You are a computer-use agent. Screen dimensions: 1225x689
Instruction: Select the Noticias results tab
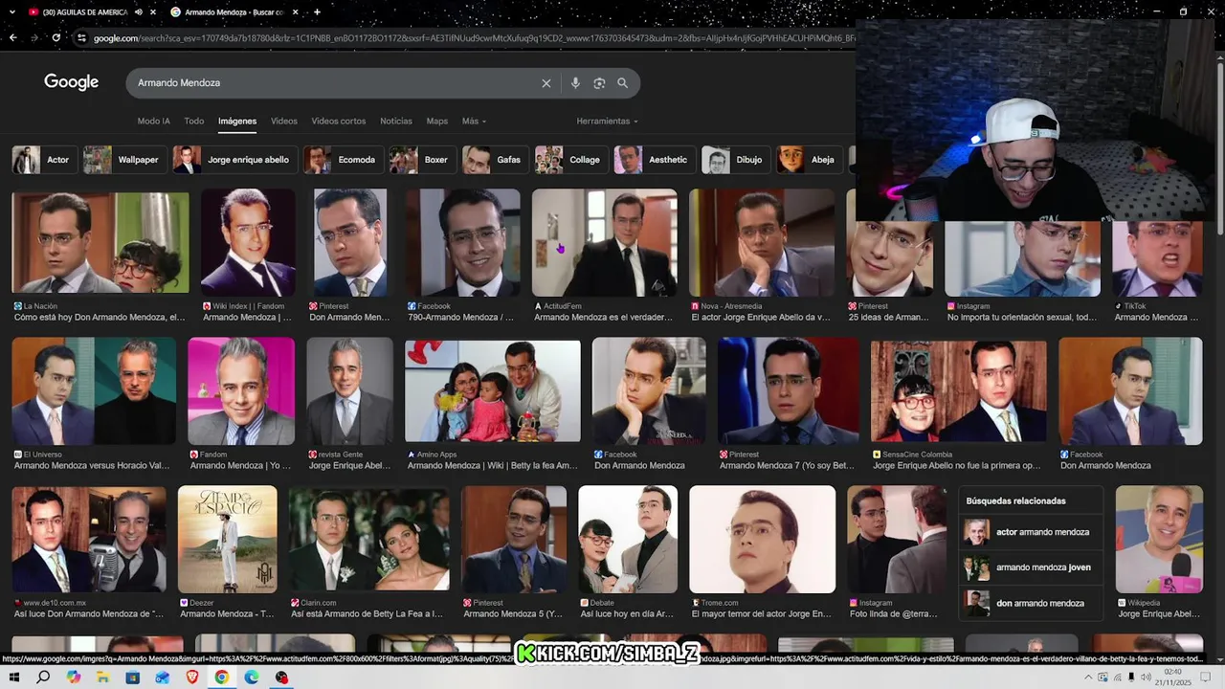pyautogui.click(x=396, y=122)
